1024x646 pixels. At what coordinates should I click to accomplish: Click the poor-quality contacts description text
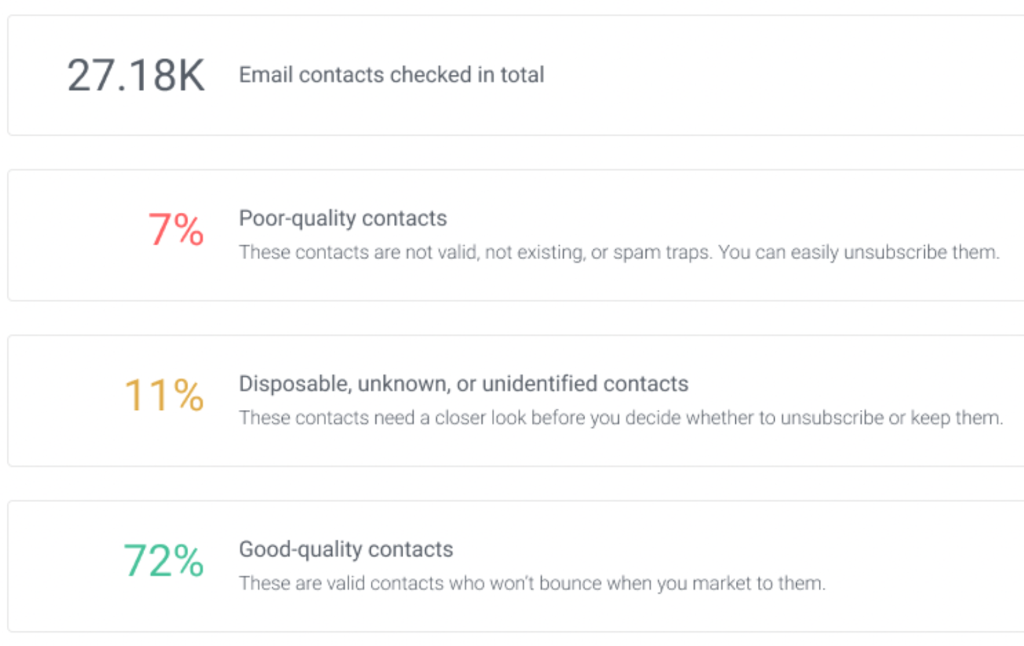pyautogui.click(x=619, y=252)
